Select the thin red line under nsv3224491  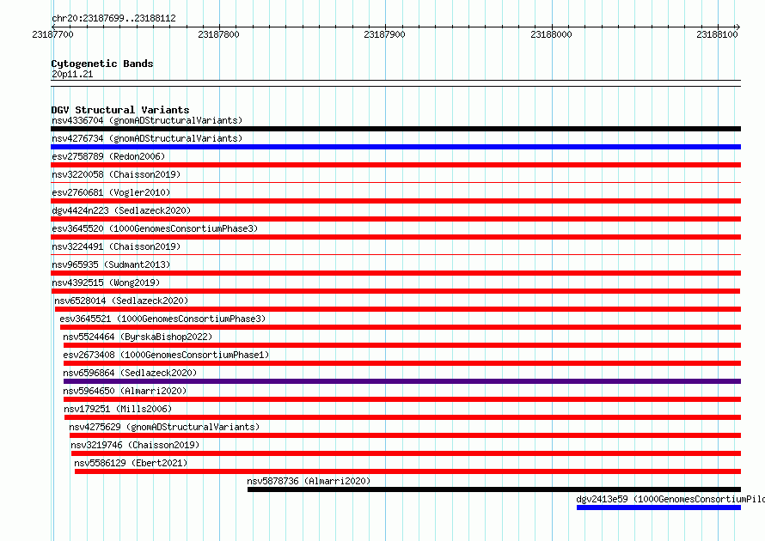click(395, 254)
